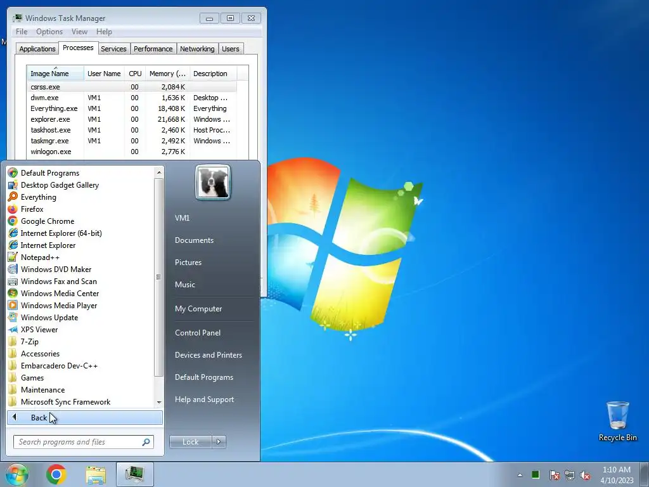Launch Windows Media Center

coord(60,293)
